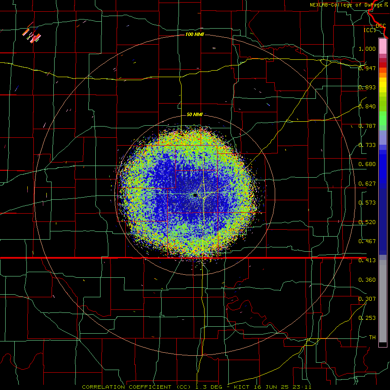Click the 0.360 legend value
The height and width of the screenshot is (390, 390).
pyautogui.click(x=367, y=280)
